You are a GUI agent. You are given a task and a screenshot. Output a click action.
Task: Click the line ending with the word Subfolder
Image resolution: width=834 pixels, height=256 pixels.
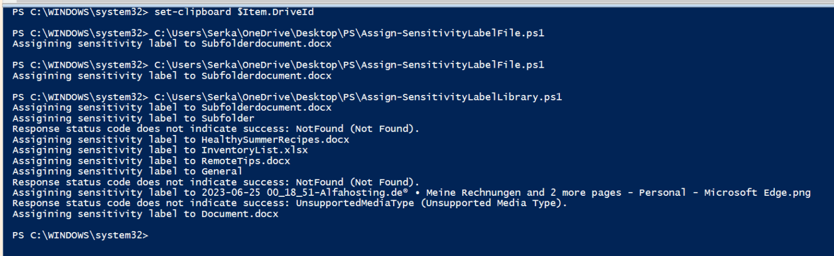coord(133,118)
